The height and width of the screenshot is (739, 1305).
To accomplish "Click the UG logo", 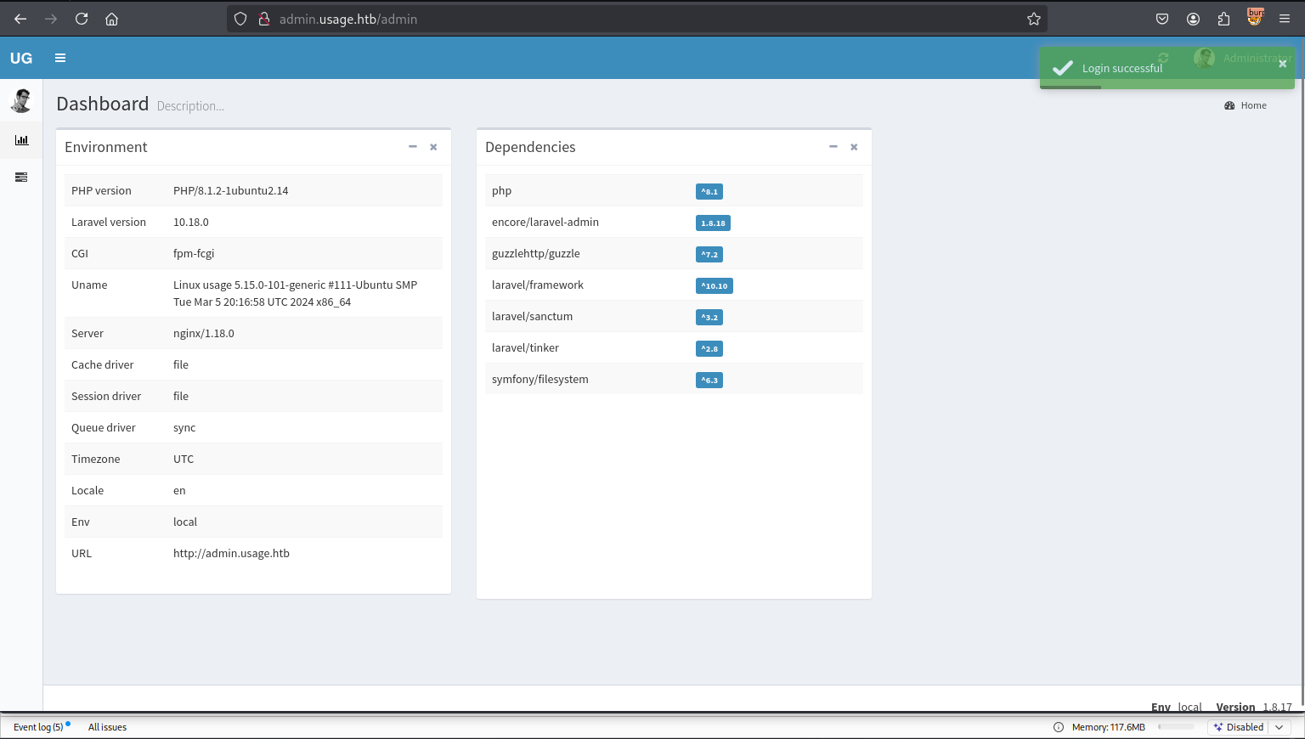I will click(x=21, y=58).
